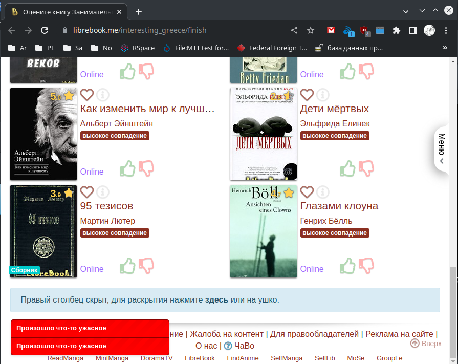The width and height of the screenshot is (458, 364).
Task: Open the browser profile avatar
Action: [429, 30]
